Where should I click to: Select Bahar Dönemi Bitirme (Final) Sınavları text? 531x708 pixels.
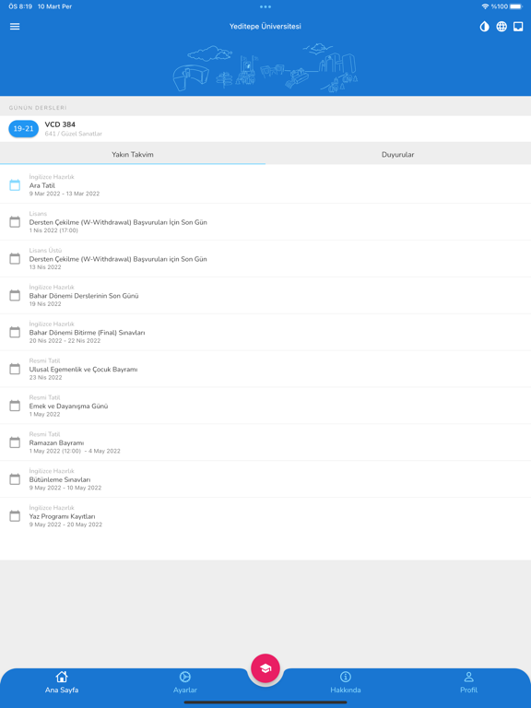(88, 333)
